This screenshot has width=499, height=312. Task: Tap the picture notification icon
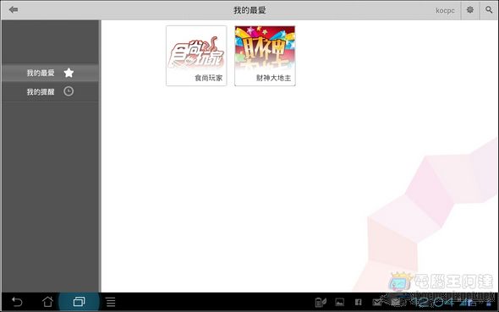click(x=339, y=302)
